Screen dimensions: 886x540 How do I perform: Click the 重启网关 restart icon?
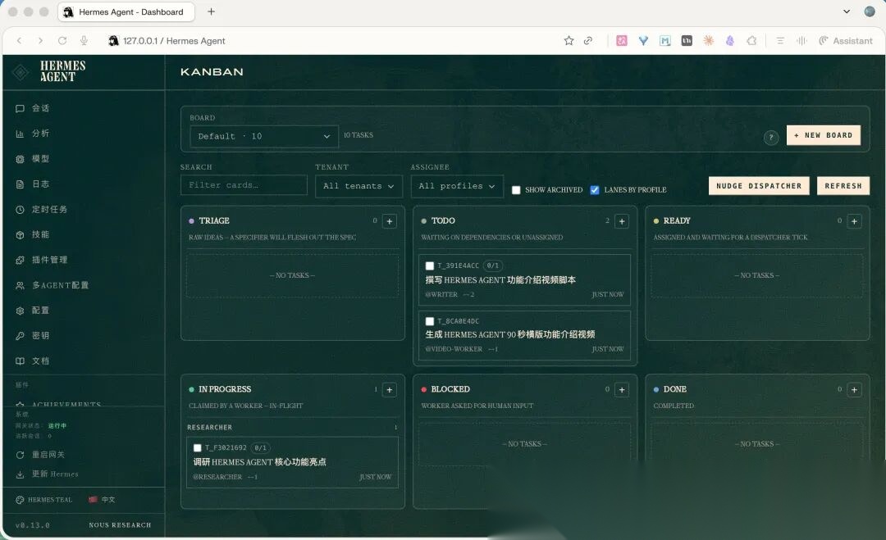click(20, 455)
